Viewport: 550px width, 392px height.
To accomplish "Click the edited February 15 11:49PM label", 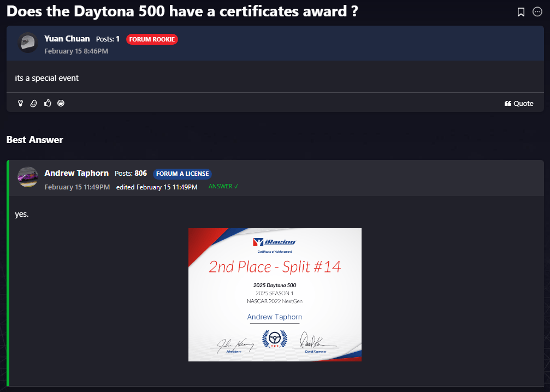I will click(157, 187).
